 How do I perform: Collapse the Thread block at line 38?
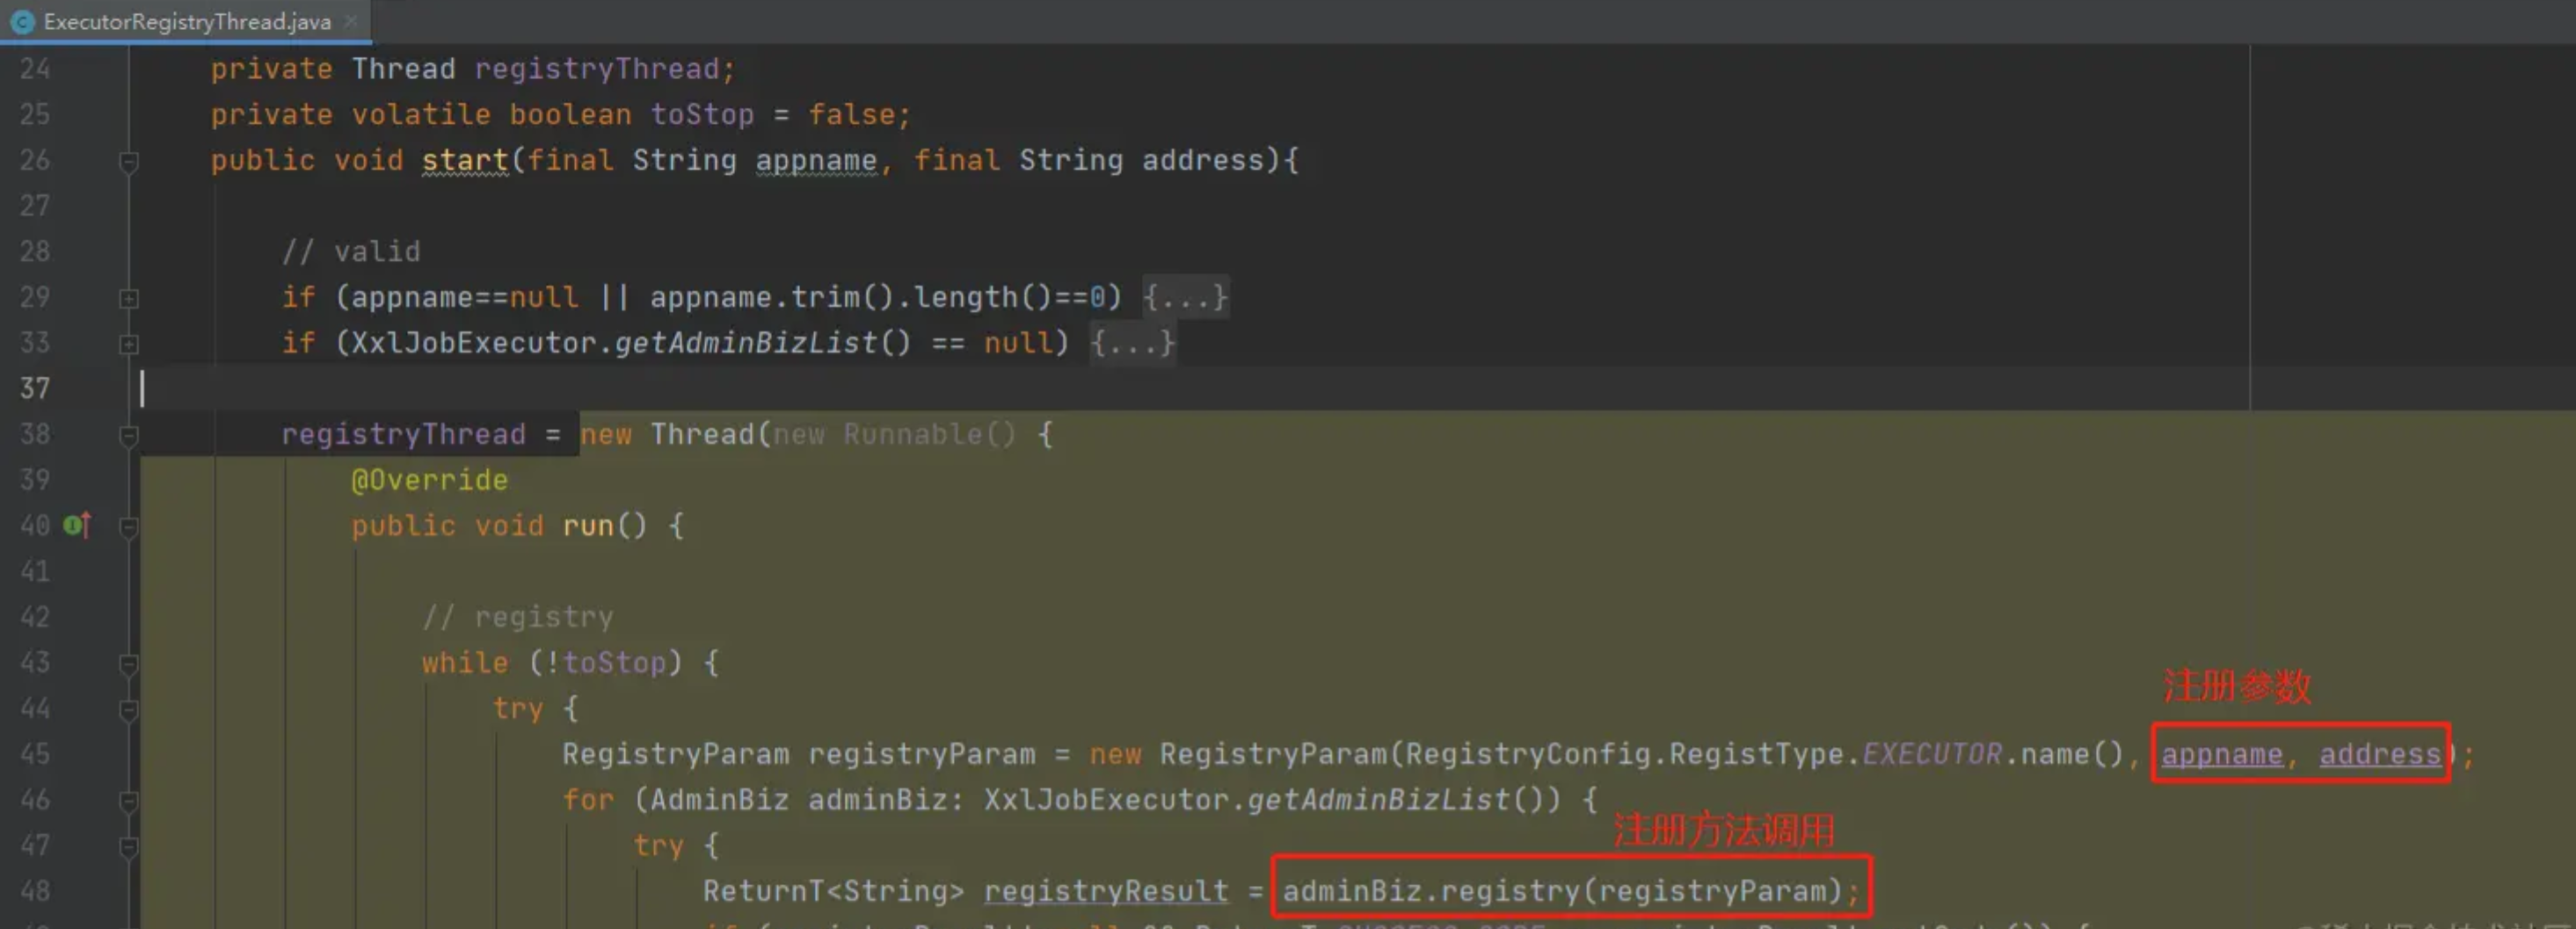point(129,435)
